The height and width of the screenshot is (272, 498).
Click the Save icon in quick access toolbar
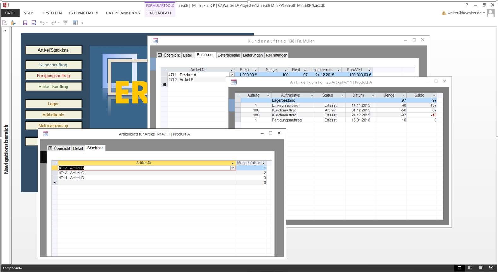[25, 23]
